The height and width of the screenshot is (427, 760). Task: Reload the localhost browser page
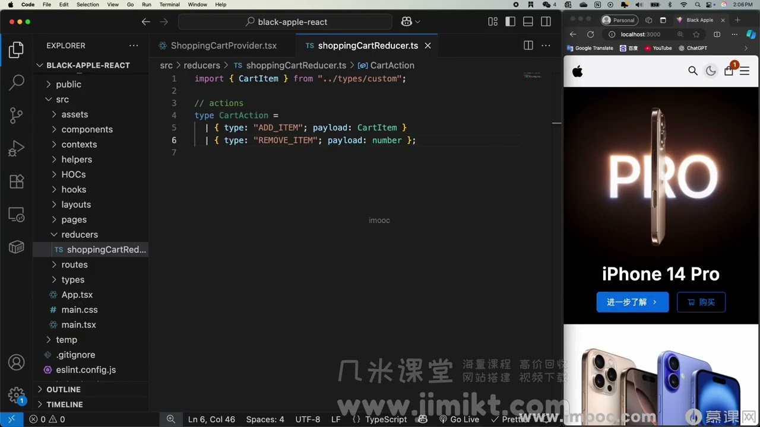(x=590, y=34)
